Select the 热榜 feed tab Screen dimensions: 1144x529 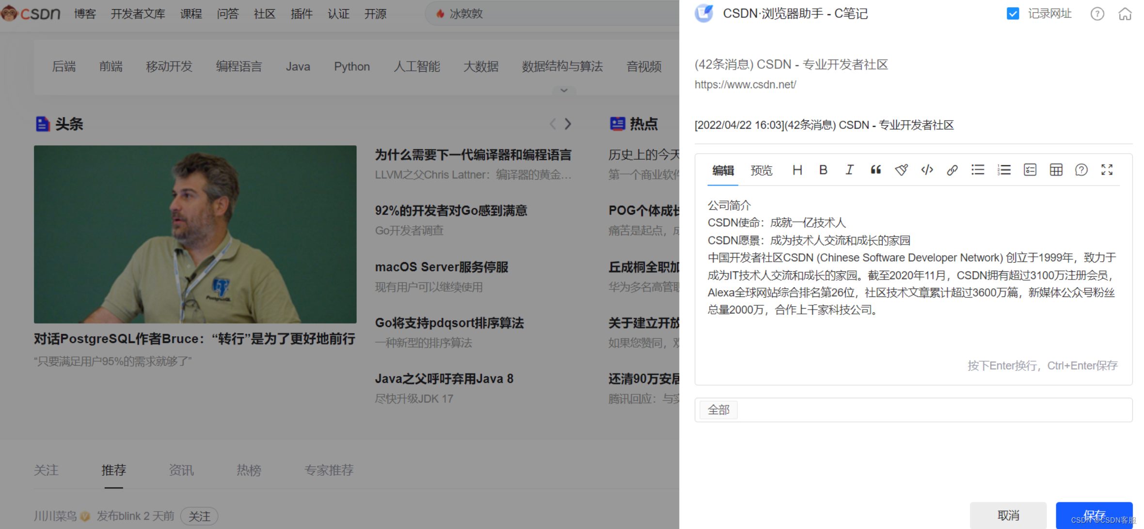[x=249, y=470]
